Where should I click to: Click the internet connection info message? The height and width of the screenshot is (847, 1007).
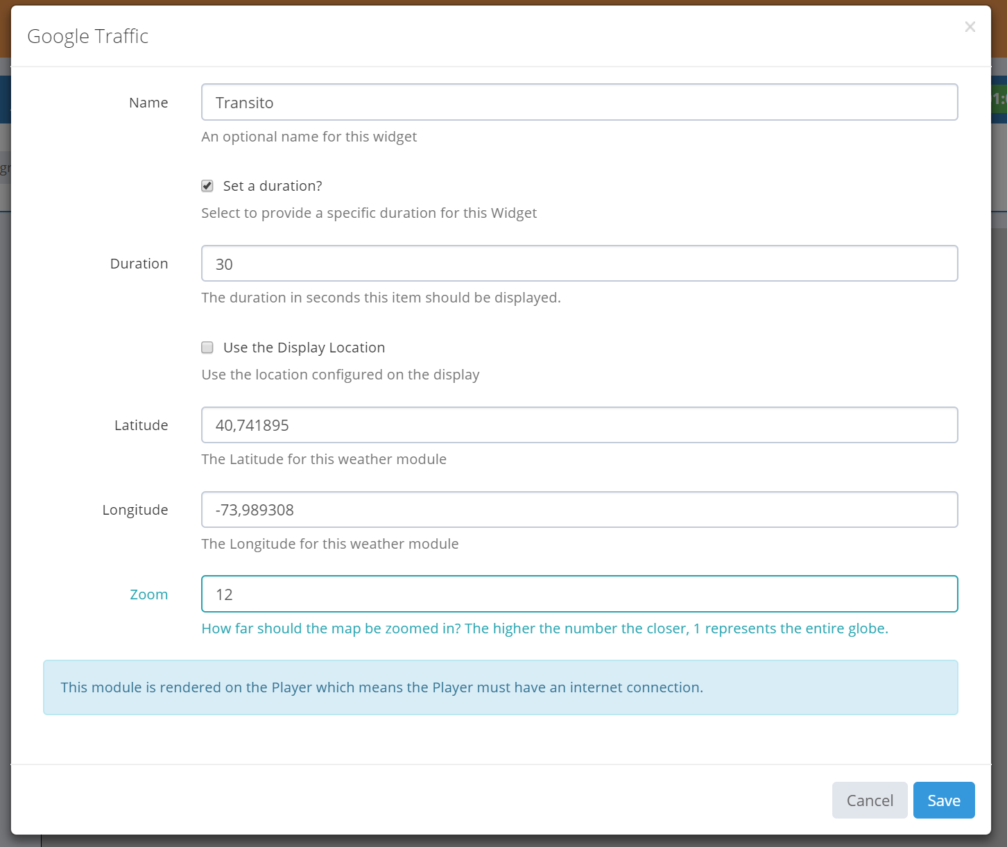[500, 687]
